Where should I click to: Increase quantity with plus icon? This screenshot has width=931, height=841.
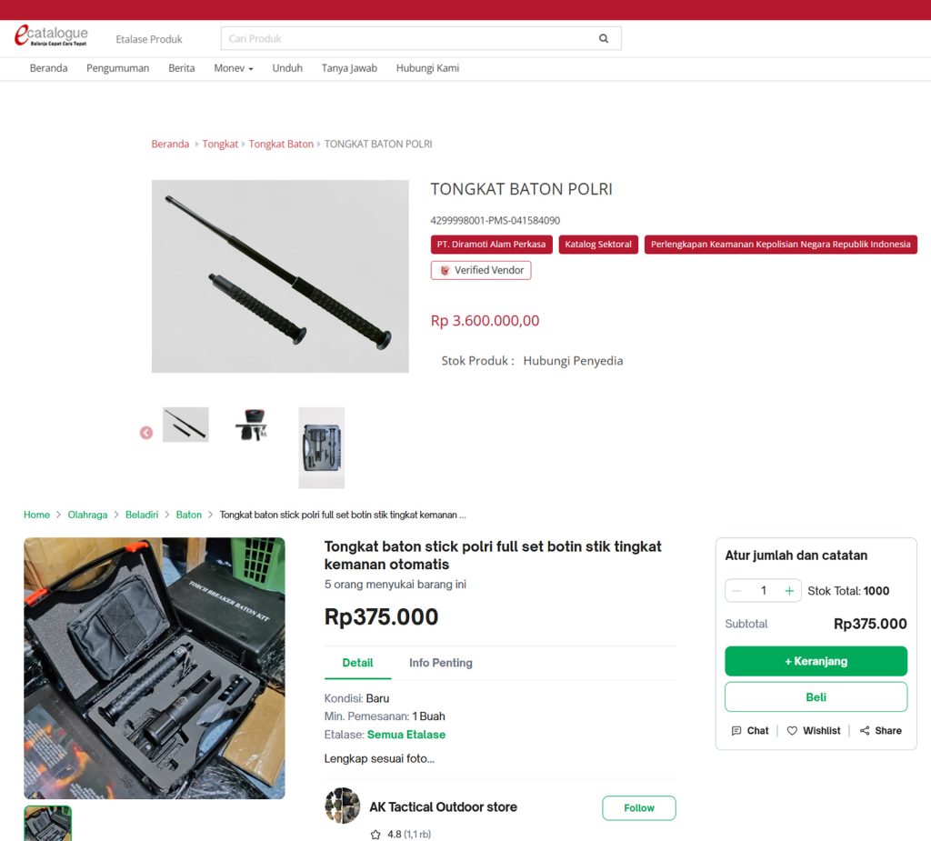pos(789,591)
